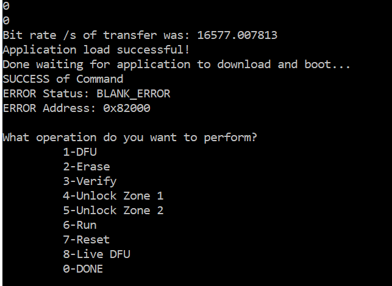Click the 1-DFU menu option
The height and width of the screenshot is (286, 392).
[x=80, y=152]
